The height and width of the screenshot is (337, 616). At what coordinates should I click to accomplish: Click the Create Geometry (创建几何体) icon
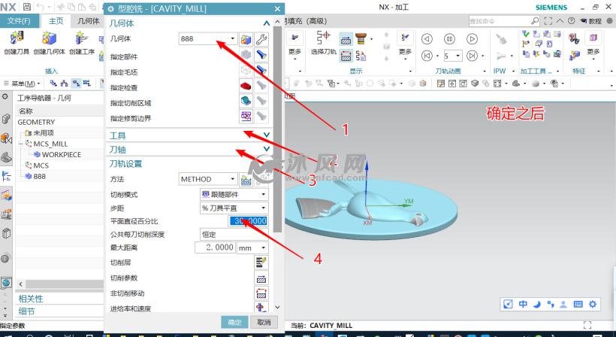tap(49, 38)
